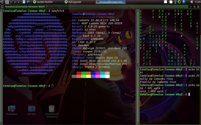Launch the file manager quick-launch icon

[24, 2]
